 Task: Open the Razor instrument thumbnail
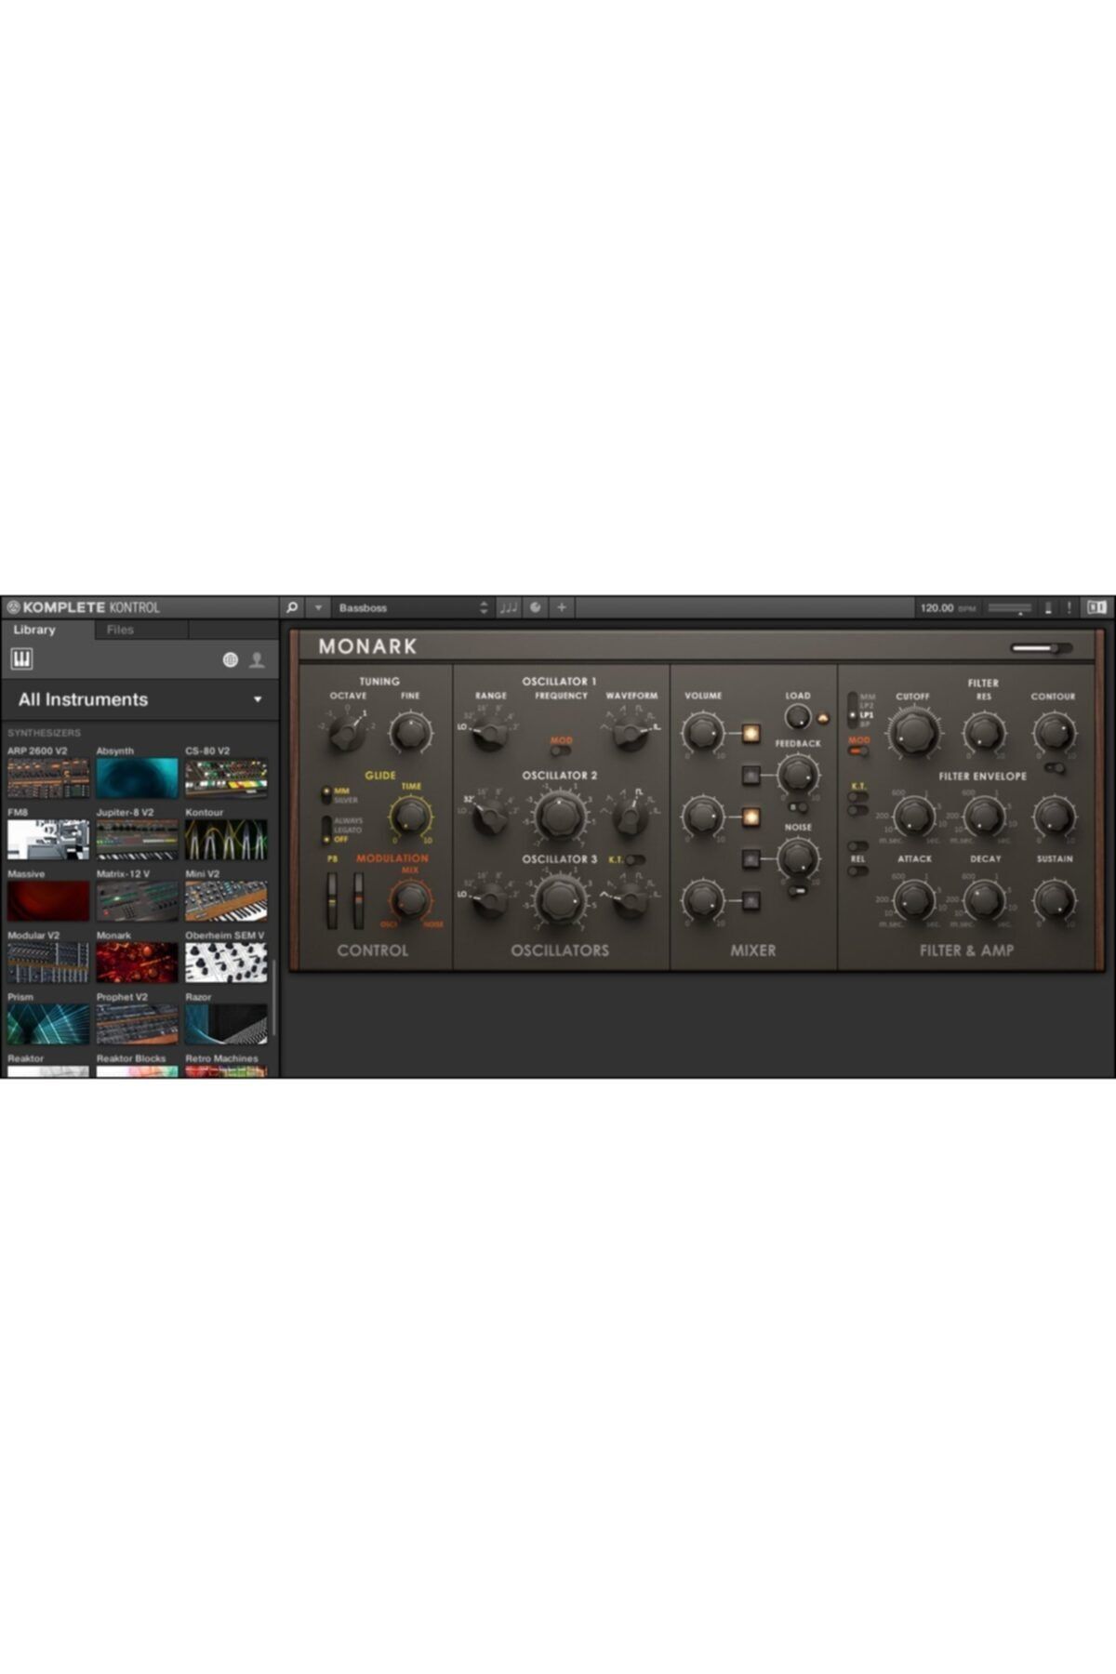pyautogui.click(x=225, y=1024)
